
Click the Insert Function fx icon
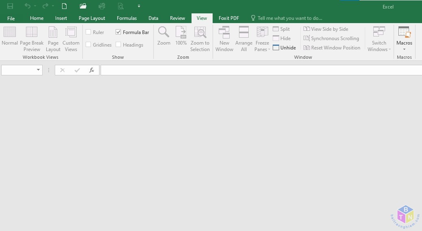point(92,70)
